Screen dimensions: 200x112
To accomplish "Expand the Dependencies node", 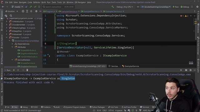I will 12,44.
